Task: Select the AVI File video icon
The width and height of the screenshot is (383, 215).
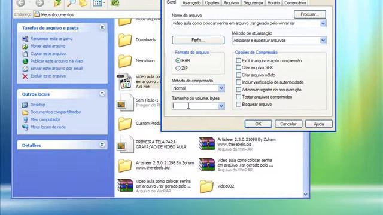Action: pyautogui.click(x=126, y=82)
